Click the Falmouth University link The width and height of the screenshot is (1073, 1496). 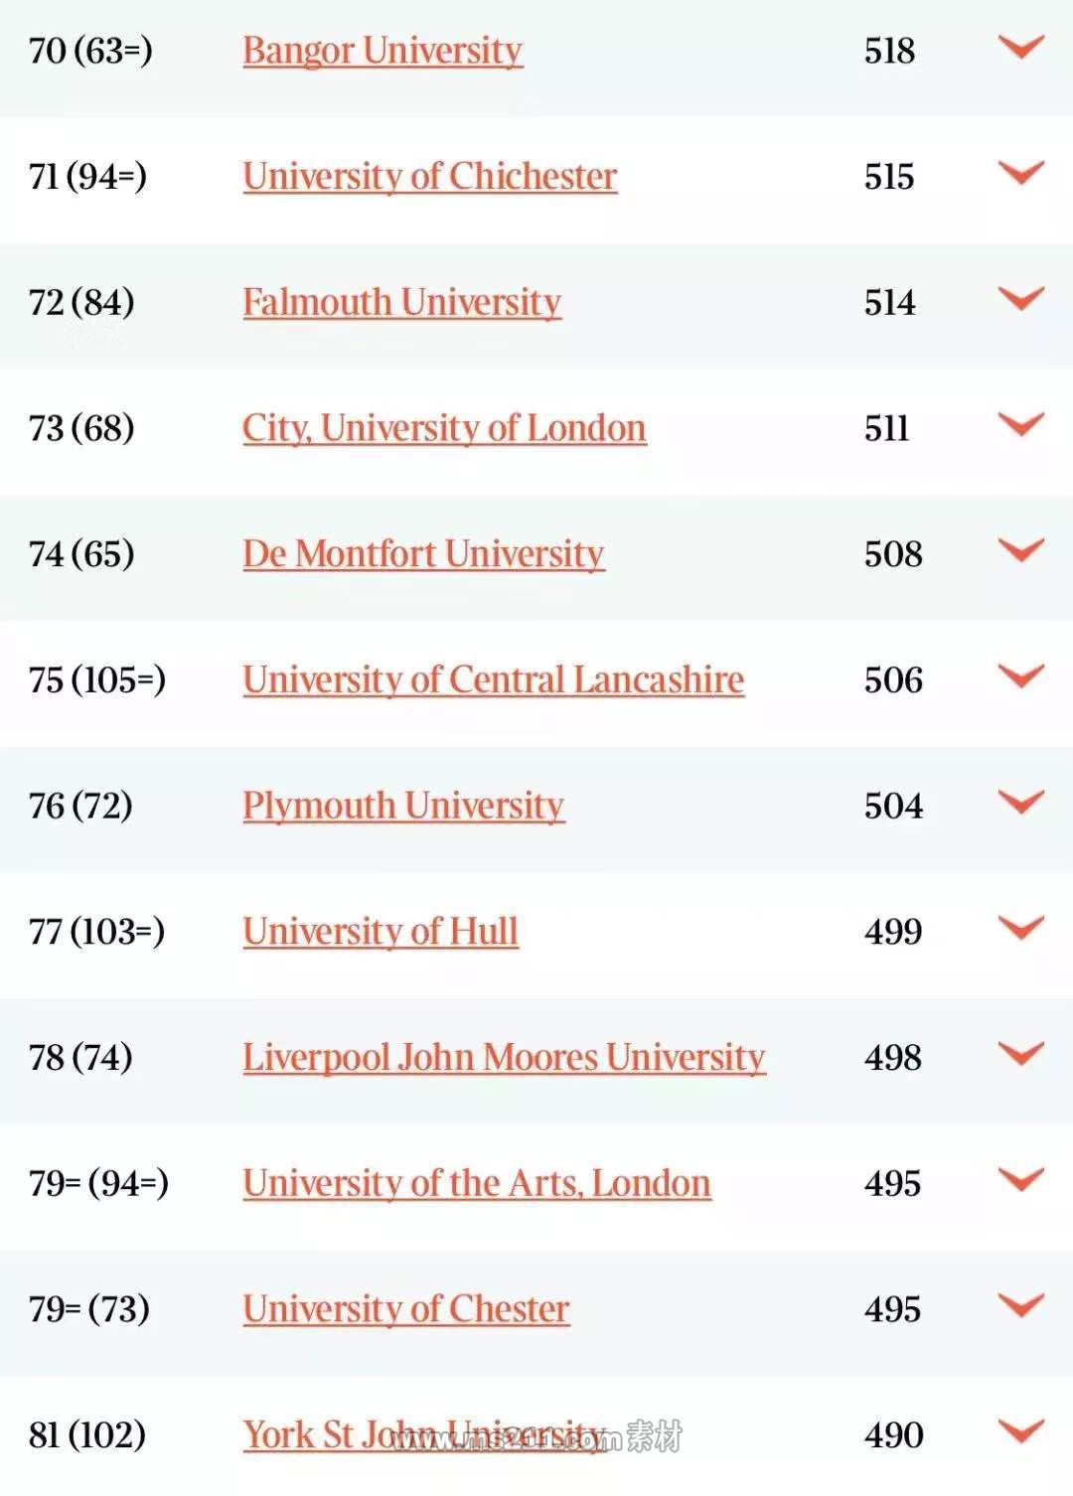[401, 302]
